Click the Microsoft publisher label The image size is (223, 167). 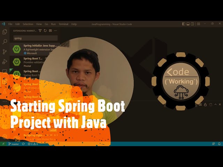point(32,53)
